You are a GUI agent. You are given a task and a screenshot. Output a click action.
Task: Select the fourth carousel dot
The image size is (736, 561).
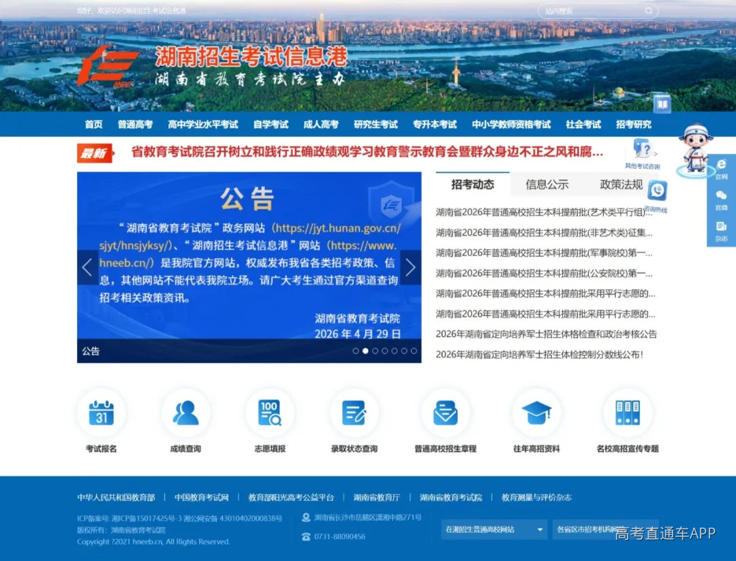tap(385, 351)
